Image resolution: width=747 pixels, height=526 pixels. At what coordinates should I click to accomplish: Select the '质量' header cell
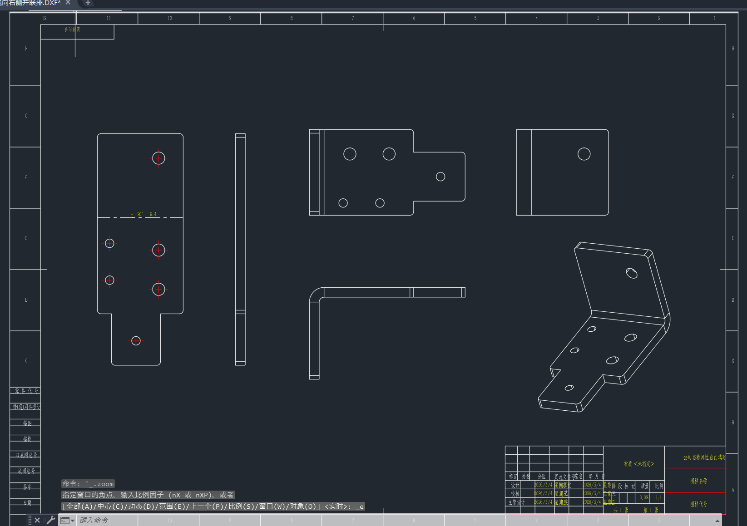pyautogui.click(x=644, y=486)
